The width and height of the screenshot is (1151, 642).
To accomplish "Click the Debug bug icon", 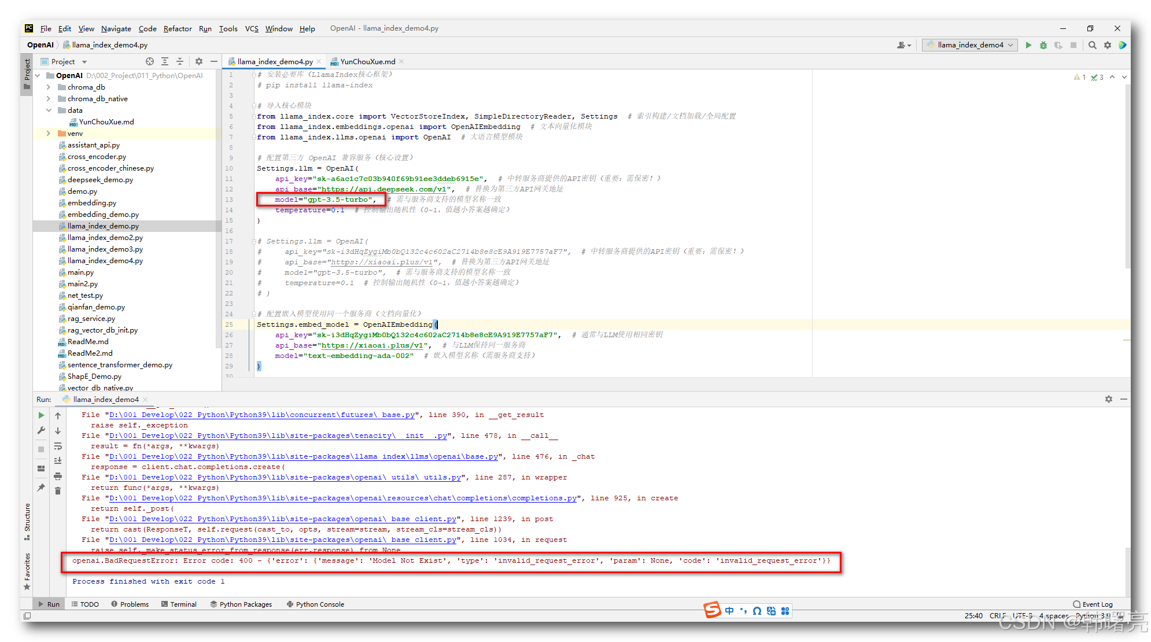I will click(x=1043, y=45).
